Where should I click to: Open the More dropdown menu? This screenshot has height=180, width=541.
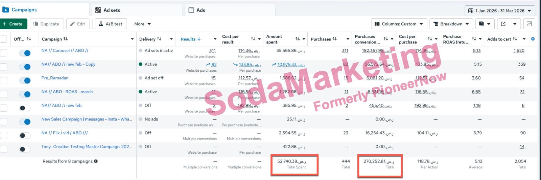142,24
